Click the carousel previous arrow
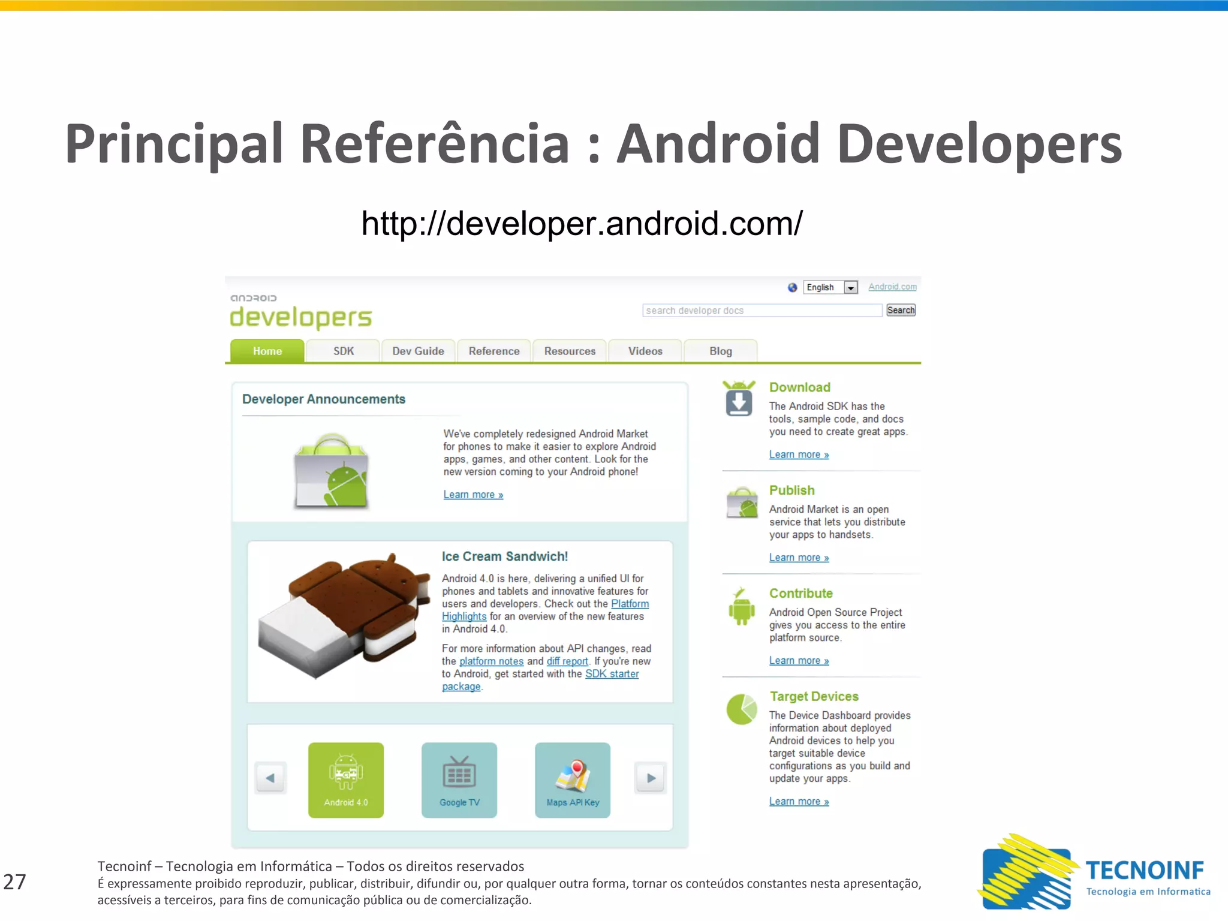Screen dimensions: 1228x921 [x=270, y=778]
